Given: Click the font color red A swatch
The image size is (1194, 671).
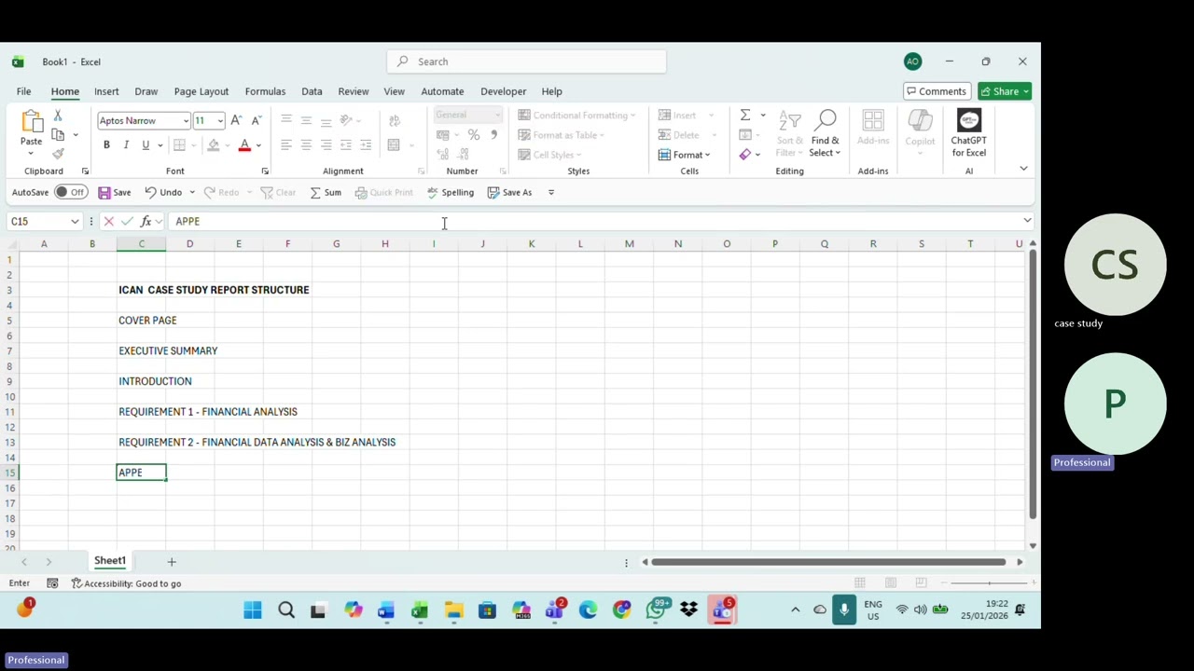Looking at the screenshot, I should (x=244, y=145).
